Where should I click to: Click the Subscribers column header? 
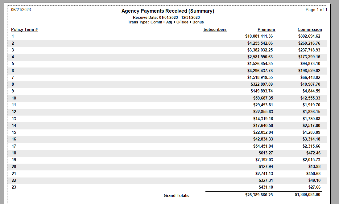pos(215,30)
